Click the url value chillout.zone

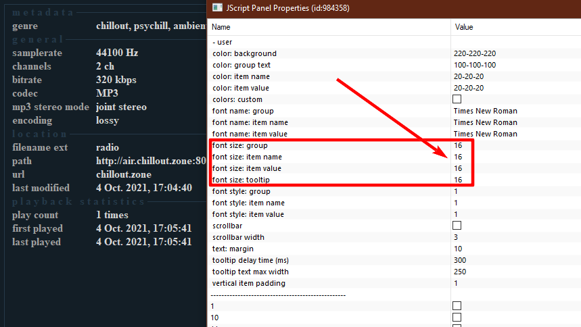click(124, 174)
